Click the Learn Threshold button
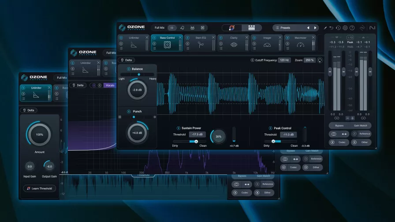Image resolution: width=395 pixels, height=222 pixels. [39, 189]
